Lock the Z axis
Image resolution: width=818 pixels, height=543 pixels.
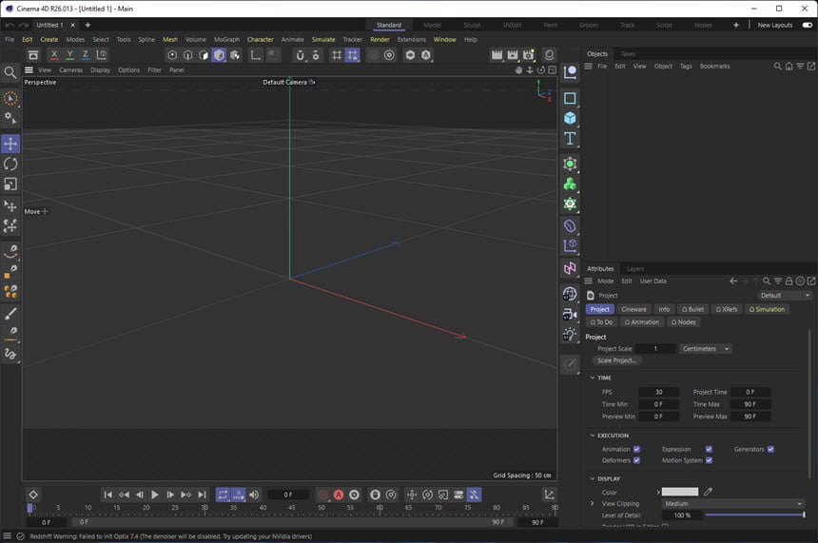point(85,55)
